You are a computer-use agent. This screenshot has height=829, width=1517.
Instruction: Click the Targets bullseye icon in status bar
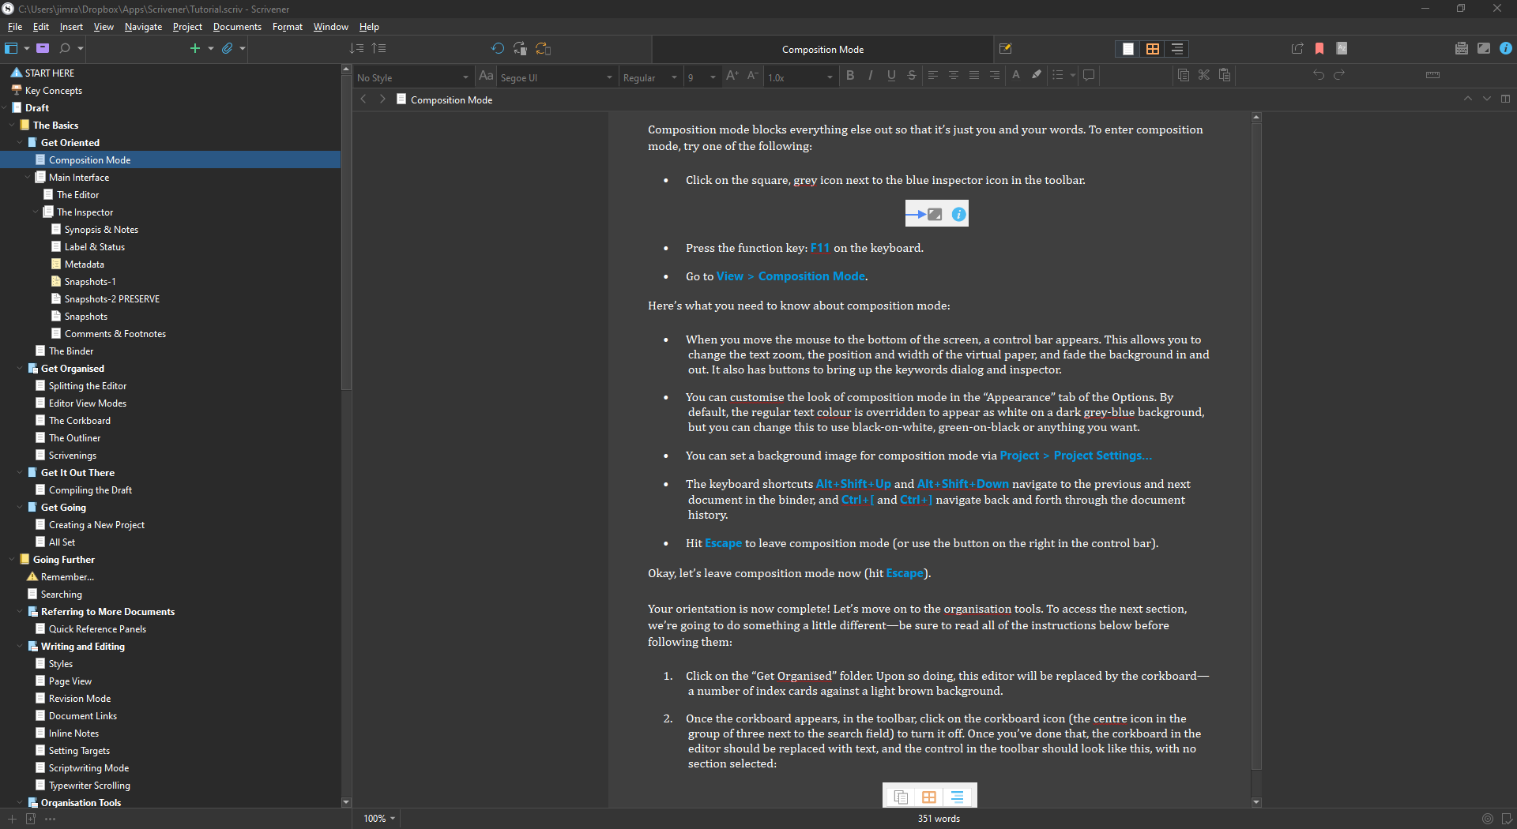(1488, 819)
